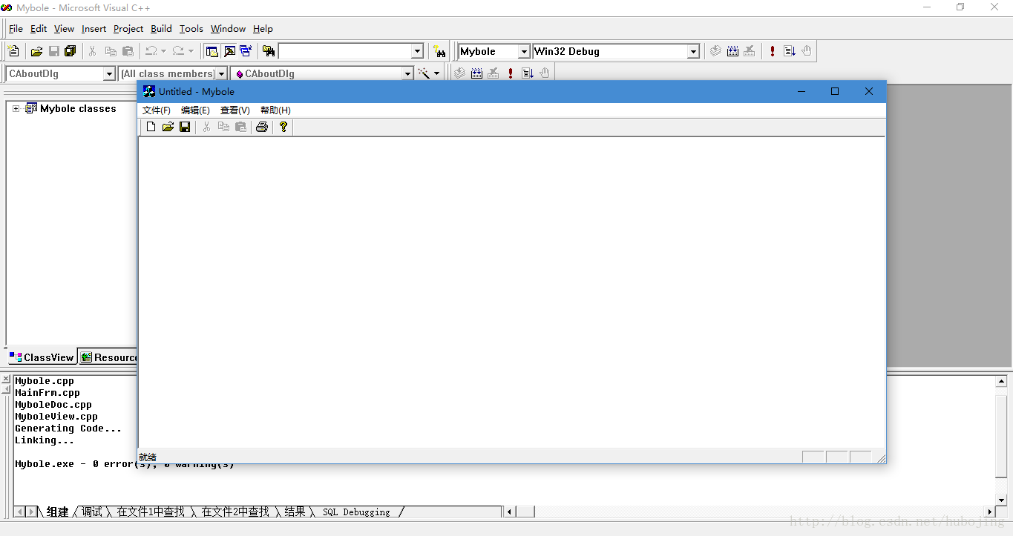The width and height of the screenshot is (1013, 536).
Task: Click the Open icon in Visual C++ toolbar
Action: [36, 51]
